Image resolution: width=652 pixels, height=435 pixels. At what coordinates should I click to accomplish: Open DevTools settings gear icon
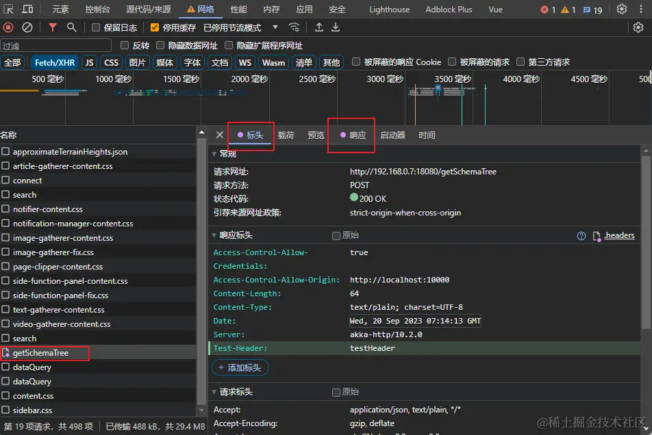coord(622,10)
